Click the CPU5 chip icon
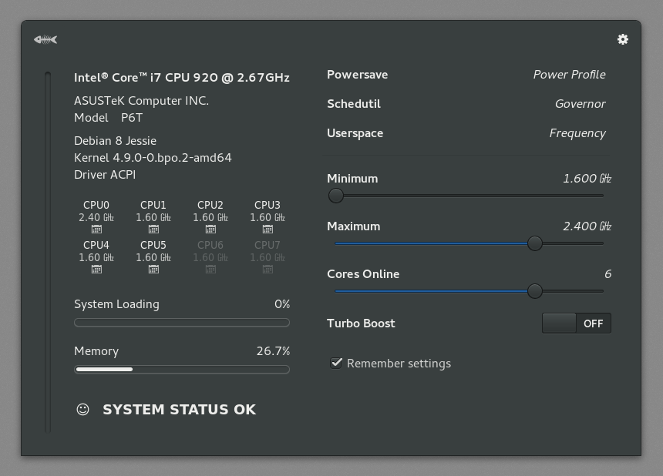This screenshot has width=663, height=476. [x=153, y=270]
